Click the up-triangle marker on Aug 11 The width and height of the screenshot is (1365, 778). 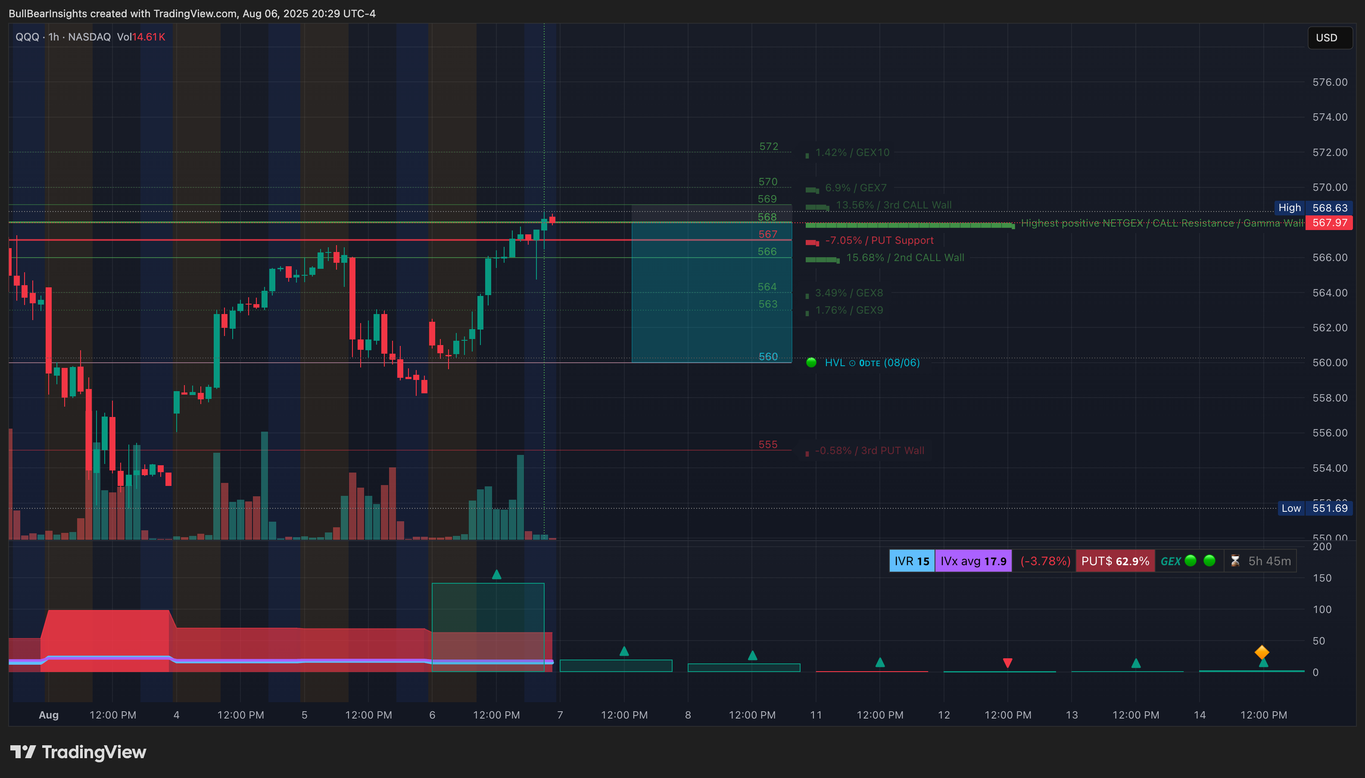pyautogui.click(x=880, y=663)
